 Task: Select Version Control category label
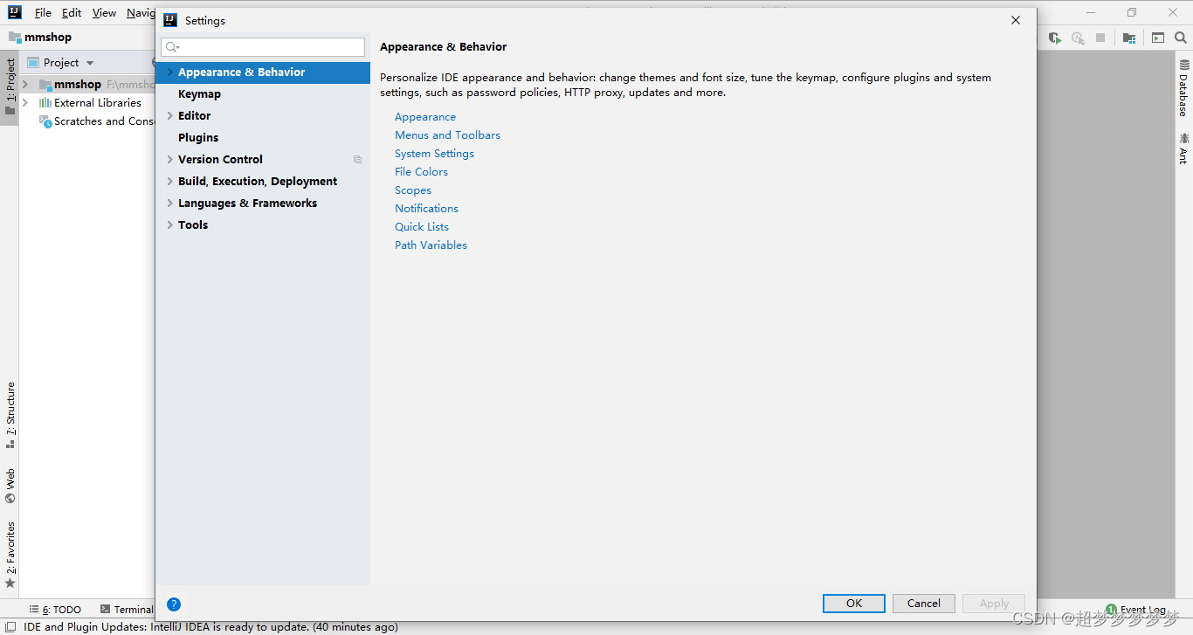coord(220,159)
